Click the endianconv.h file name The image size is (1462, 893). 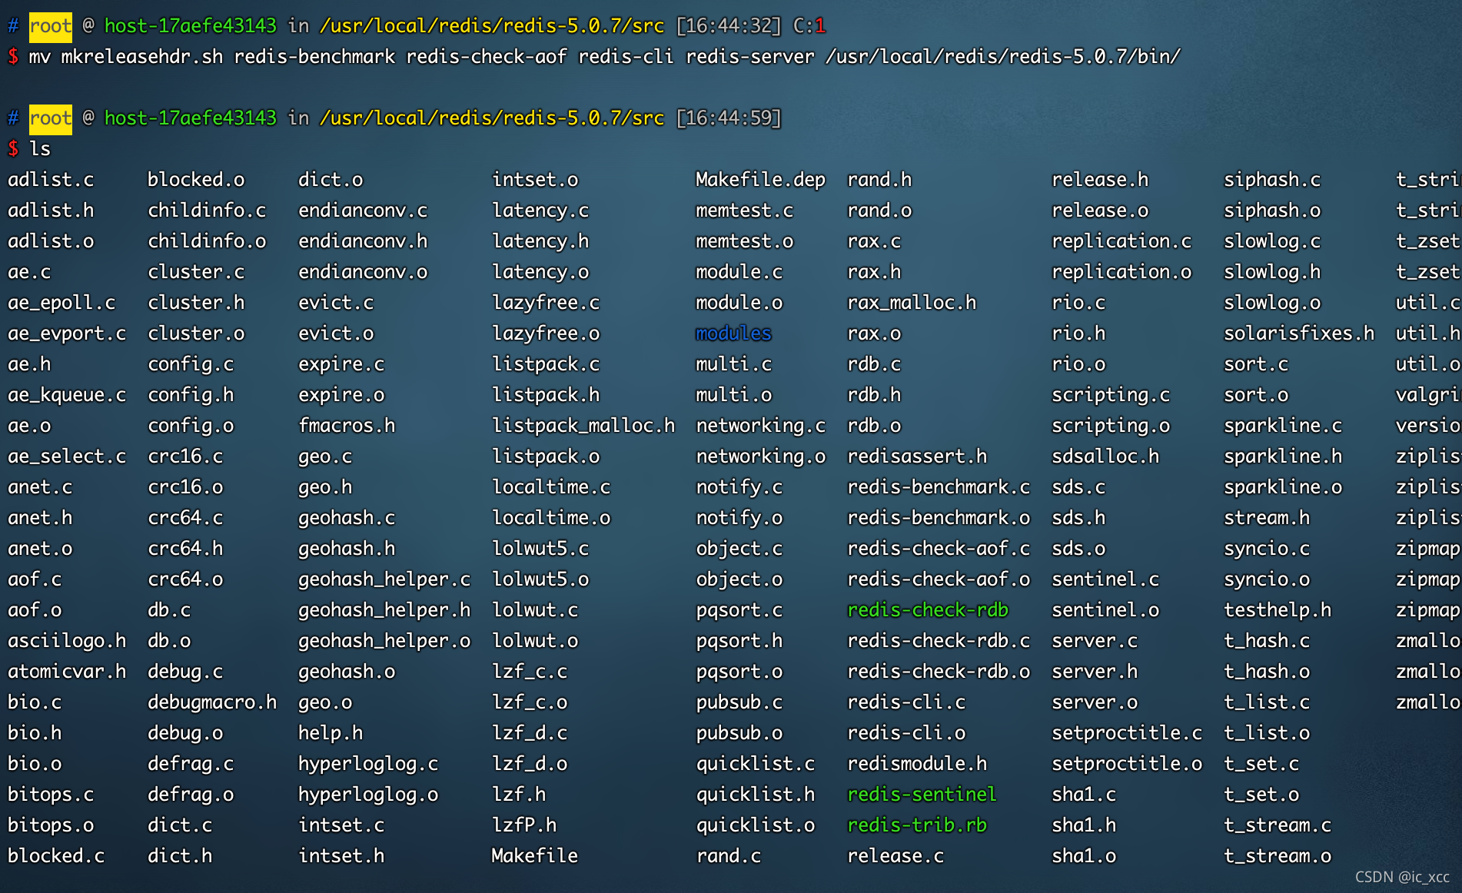click(363, 241)
